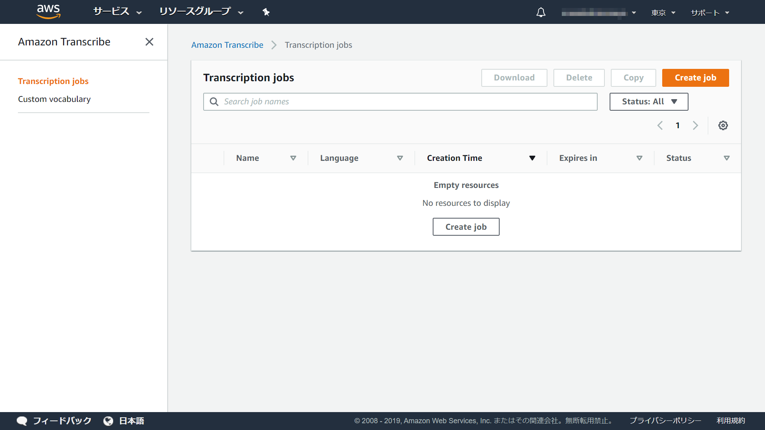The height and width of the screenshot is (430, 765).
Task: Open プライバシーポリシー from the footer
Action: pyautogui.click(x=665, y=420)
